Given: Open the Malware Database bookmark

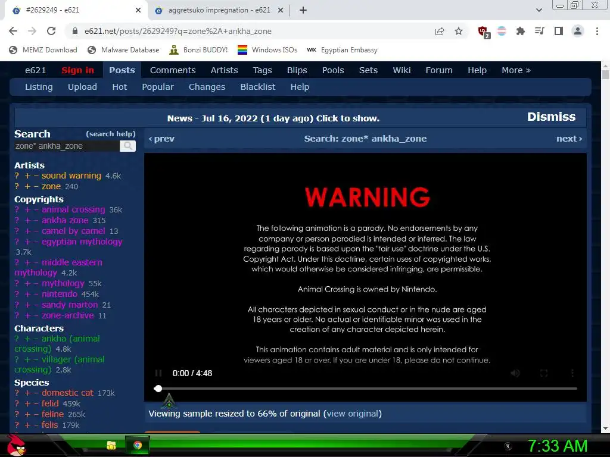Looking at the screenshot, I should (x=124, y=50).
